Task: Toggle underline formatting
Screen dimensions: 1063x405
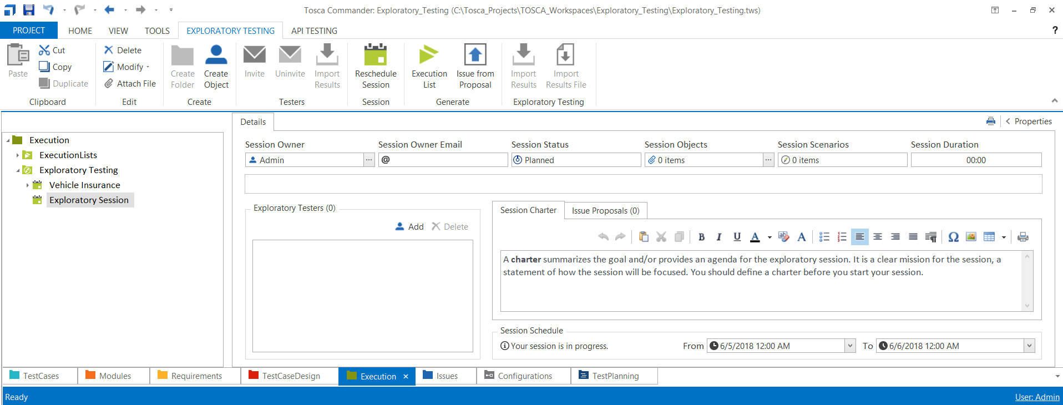Action: [737, 237]
